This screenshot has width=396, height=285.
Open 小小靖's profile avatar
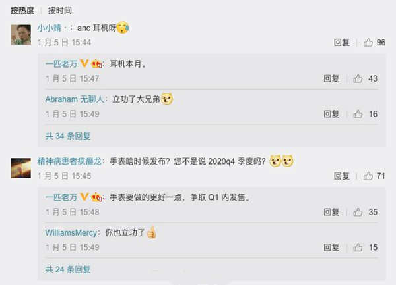20,34
